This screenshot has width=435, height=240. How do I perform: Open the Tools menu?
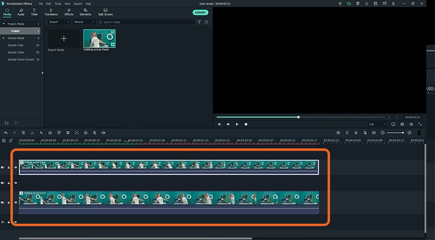point(57,3)
